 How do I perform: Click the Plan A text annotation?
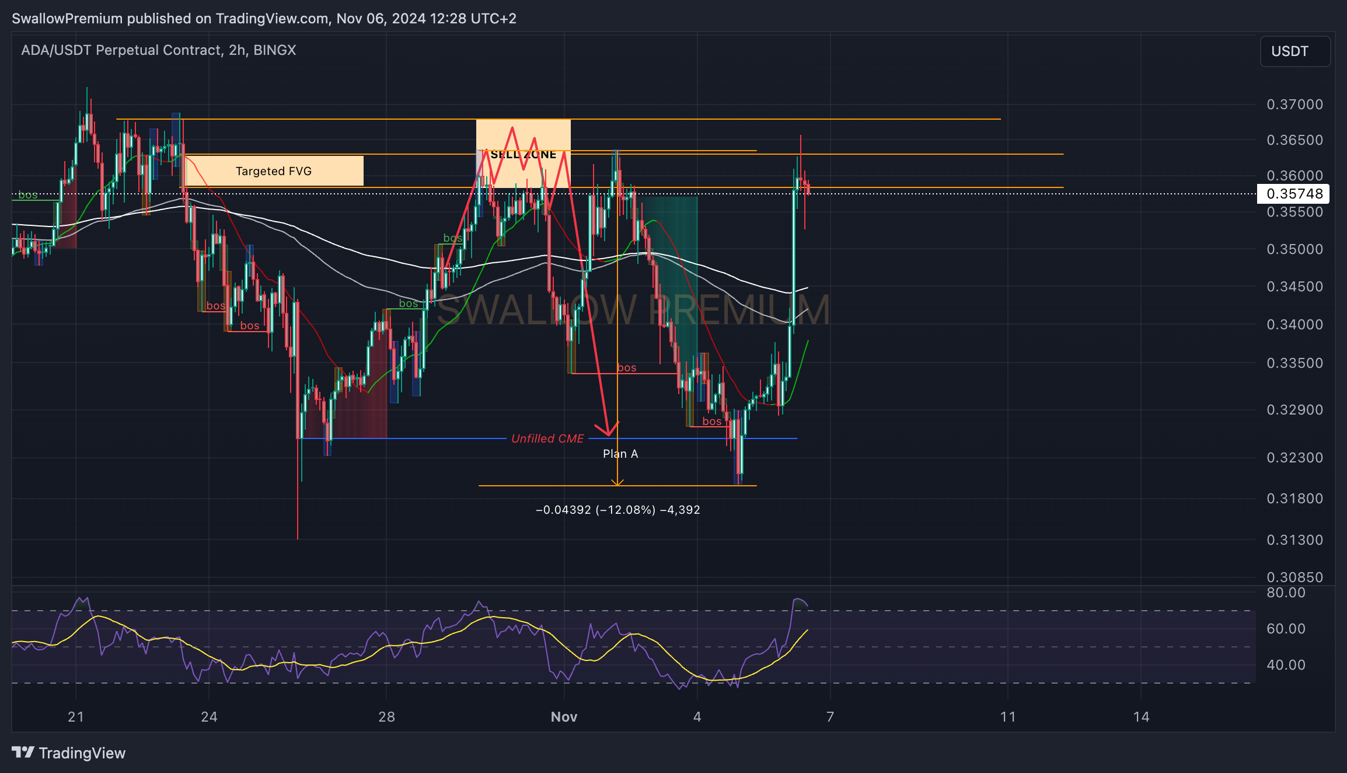coord(620,454)
